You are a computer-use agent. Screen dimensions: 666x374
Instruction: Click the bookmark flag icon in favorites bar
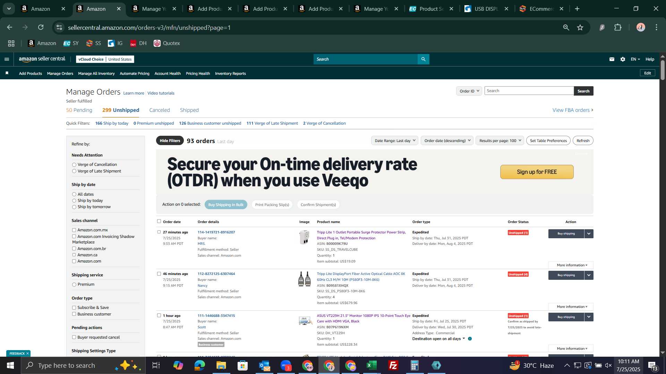(x=7, y=73)
